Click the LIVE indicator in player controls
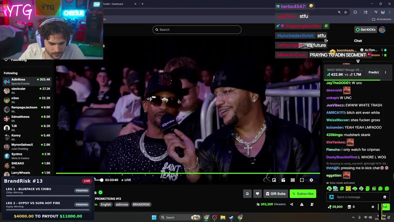 pyautogui.click(x=126, y=180)
